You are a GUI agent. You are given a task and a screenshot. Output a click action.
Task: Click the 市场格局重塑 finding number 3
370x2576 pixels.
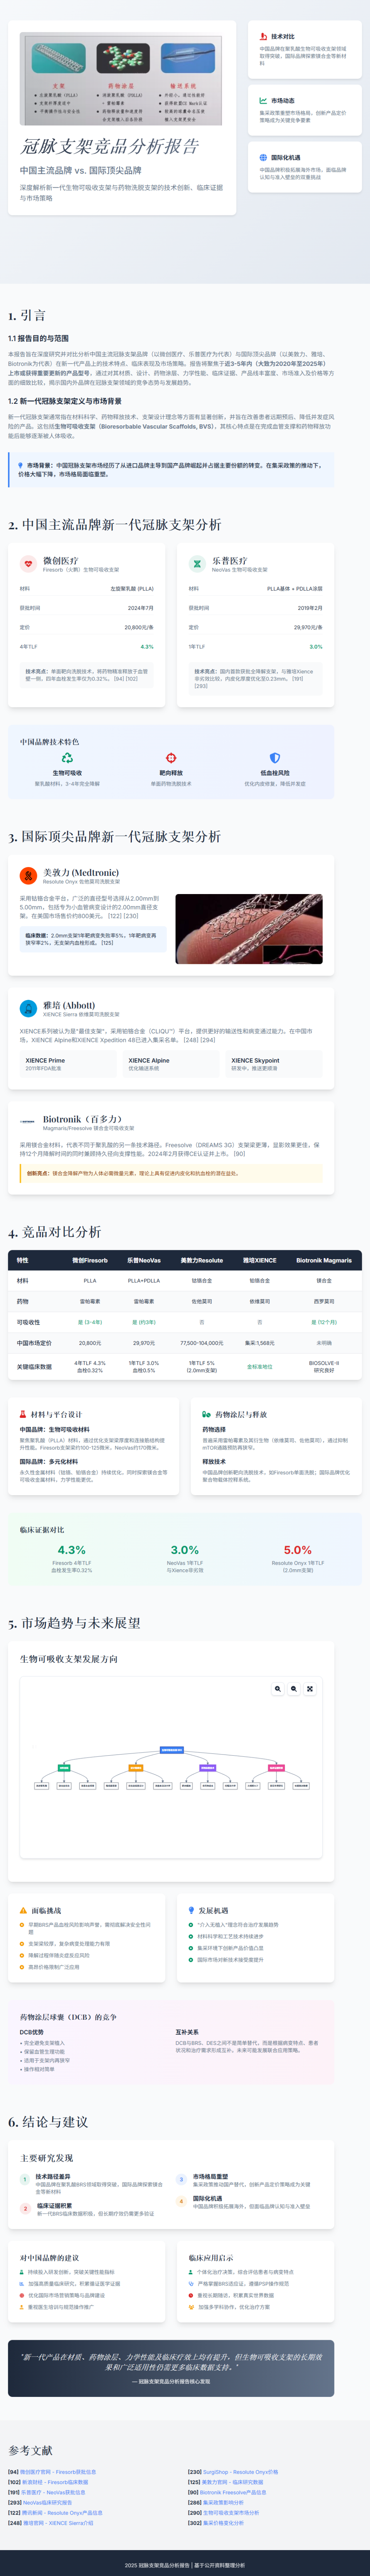182,2180
